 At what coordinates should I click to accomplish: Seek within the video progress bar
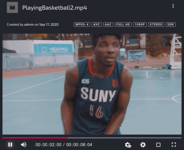[92, 138]
